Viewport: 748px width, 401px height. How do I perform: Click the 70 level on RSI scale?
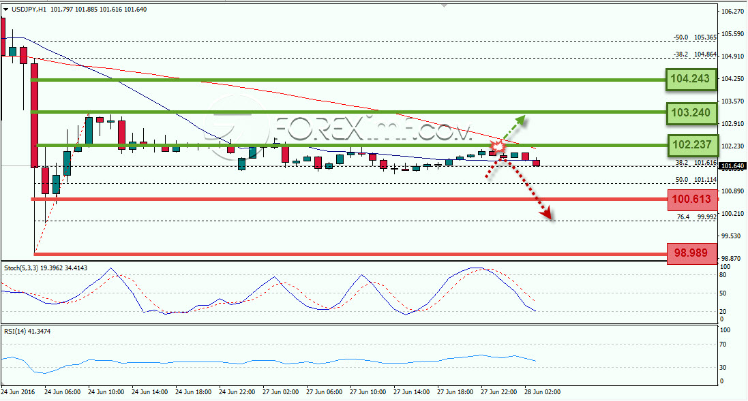[x=723, y=344]
